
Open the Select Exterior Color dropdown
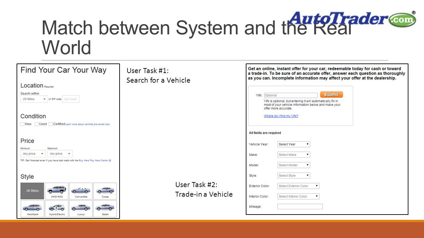tap(298, 186)
